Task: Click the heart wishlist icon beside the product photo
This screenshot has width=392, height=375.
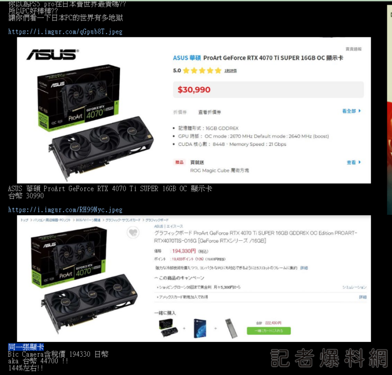Action: [133, 233]
